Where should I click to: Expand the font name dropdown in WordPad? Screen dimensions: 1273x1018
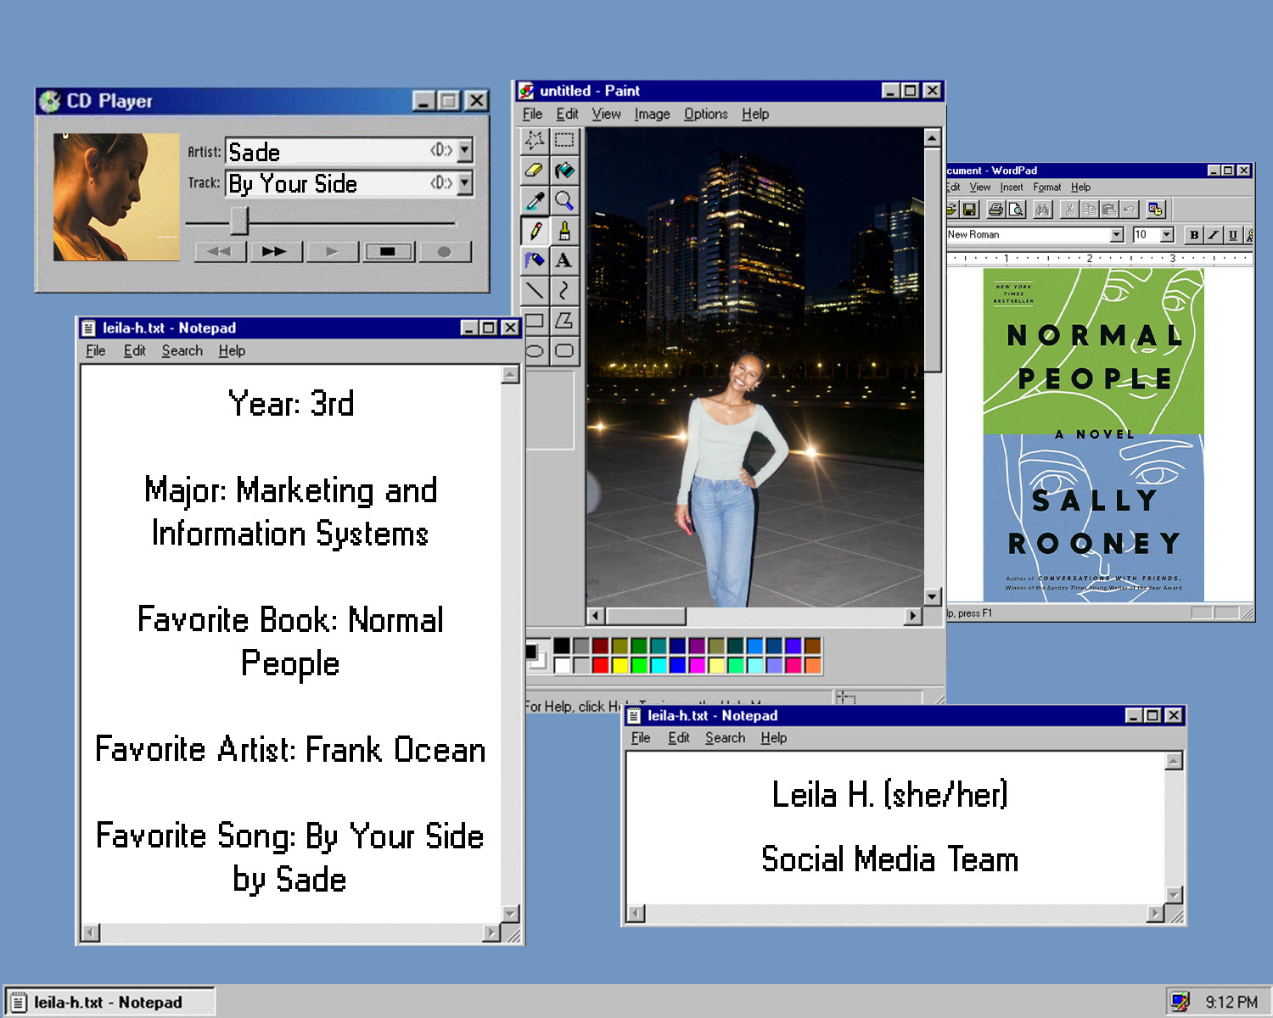coord(1117,235)
